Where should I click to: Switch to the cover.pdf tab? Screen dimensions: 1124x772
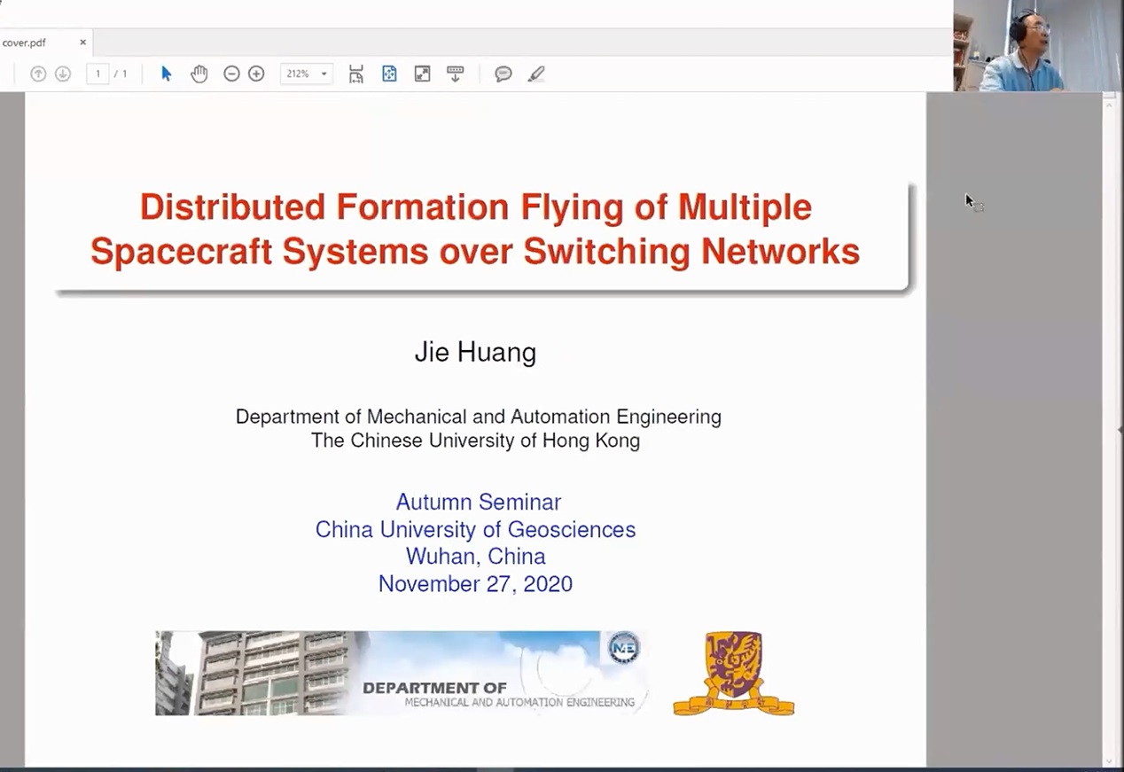pyautogui.click(x=27, y=43)
